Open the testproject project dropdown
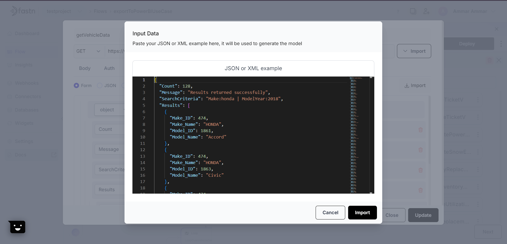This screenshot has width=507, height=244. pos(64,11)
